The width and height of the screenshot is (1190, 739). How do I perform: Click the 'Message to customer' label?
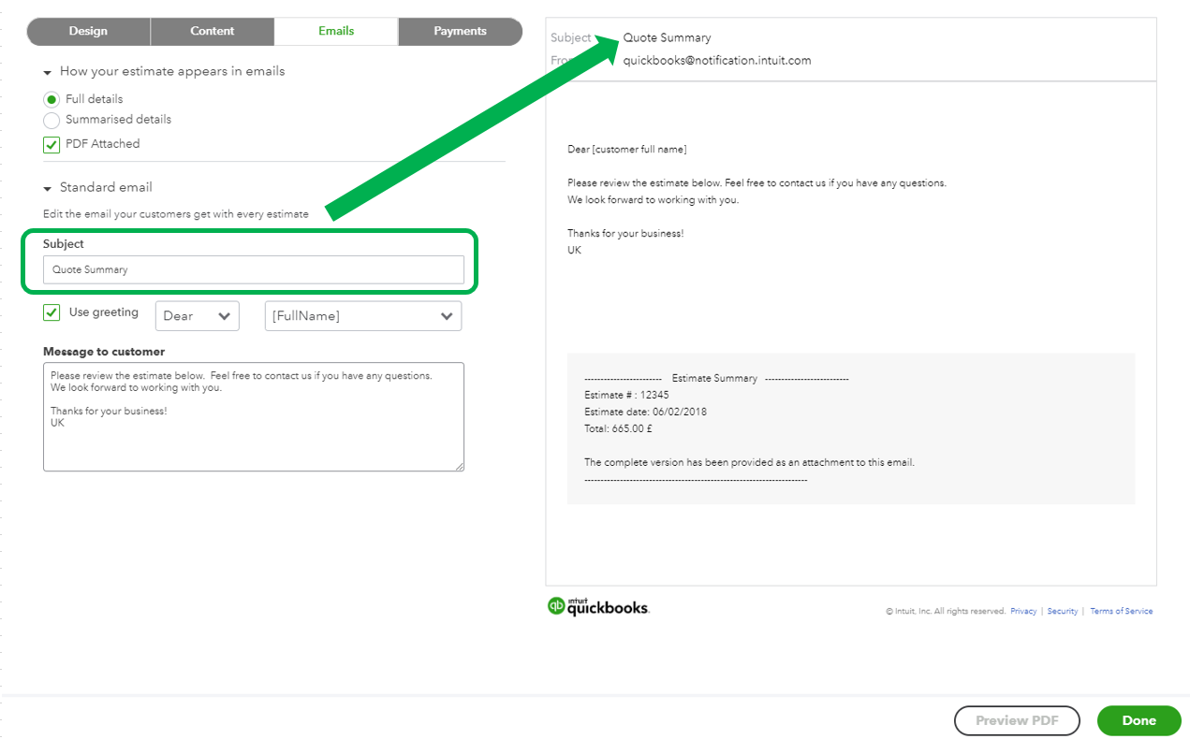pyautogui.click(x=104, y=352)
